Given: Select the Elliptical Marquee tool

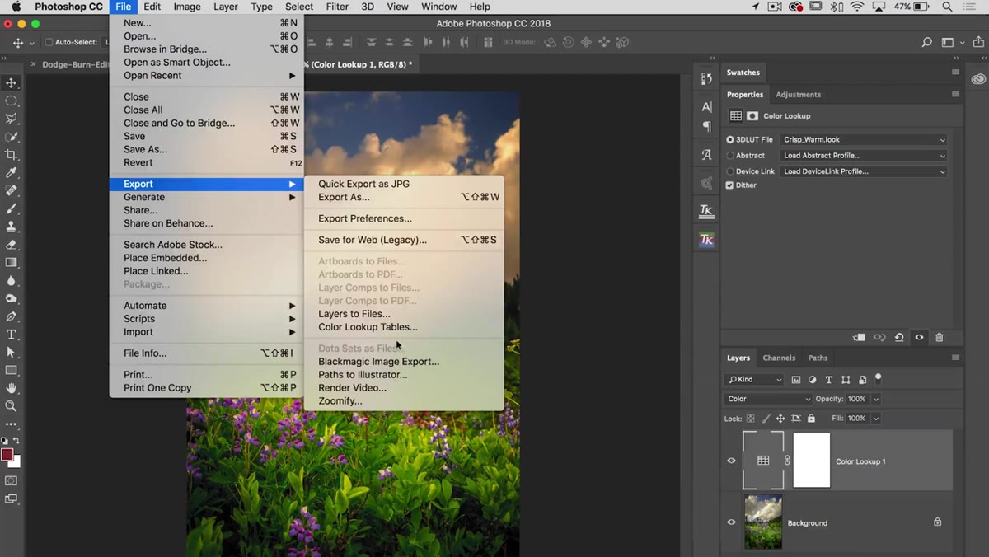Looking at the screenshot, I should (12, 101).
